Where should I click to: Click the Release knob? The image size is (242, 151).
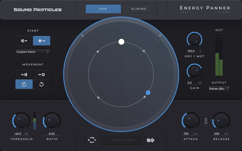point(221,121)
